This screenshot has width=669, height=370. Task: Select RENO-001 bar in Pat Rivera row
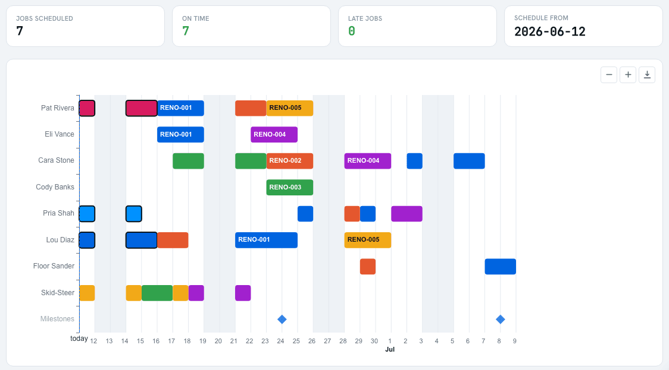pos(180,108)
